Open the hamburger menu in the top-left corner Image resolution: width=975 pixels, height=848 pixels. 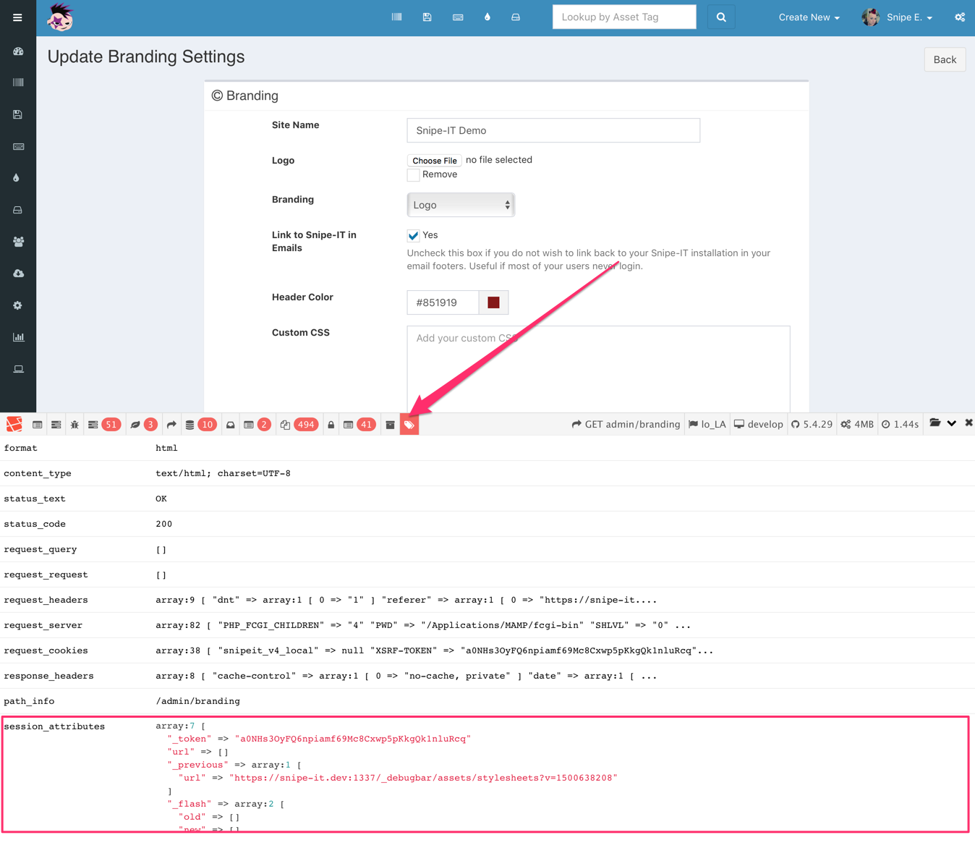17,17
